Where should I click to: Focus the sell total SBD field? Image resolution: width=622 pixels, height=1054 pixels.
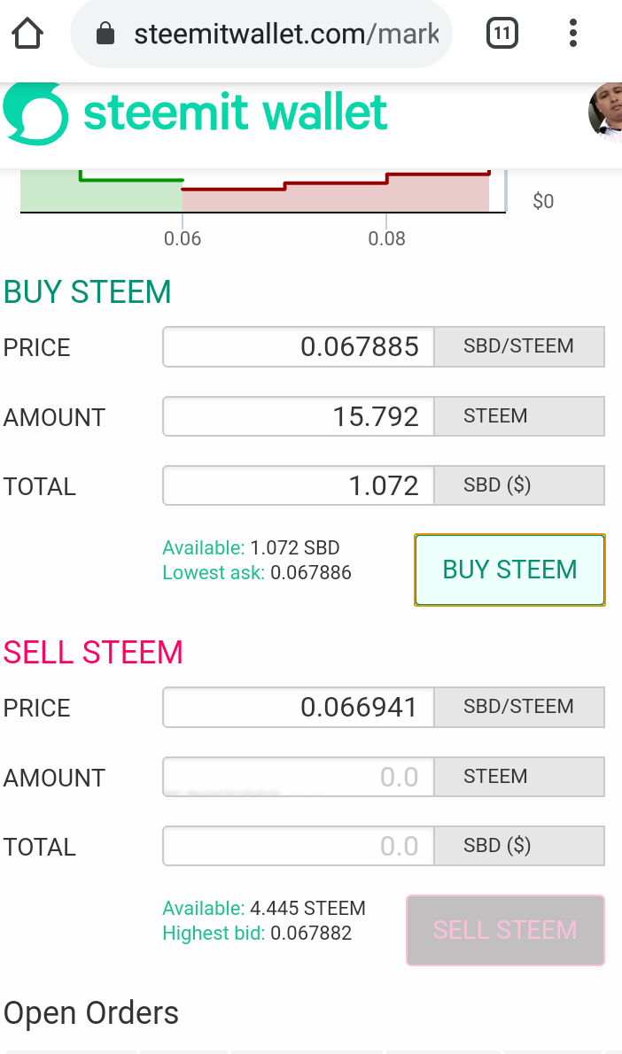[x=299, y=846]
